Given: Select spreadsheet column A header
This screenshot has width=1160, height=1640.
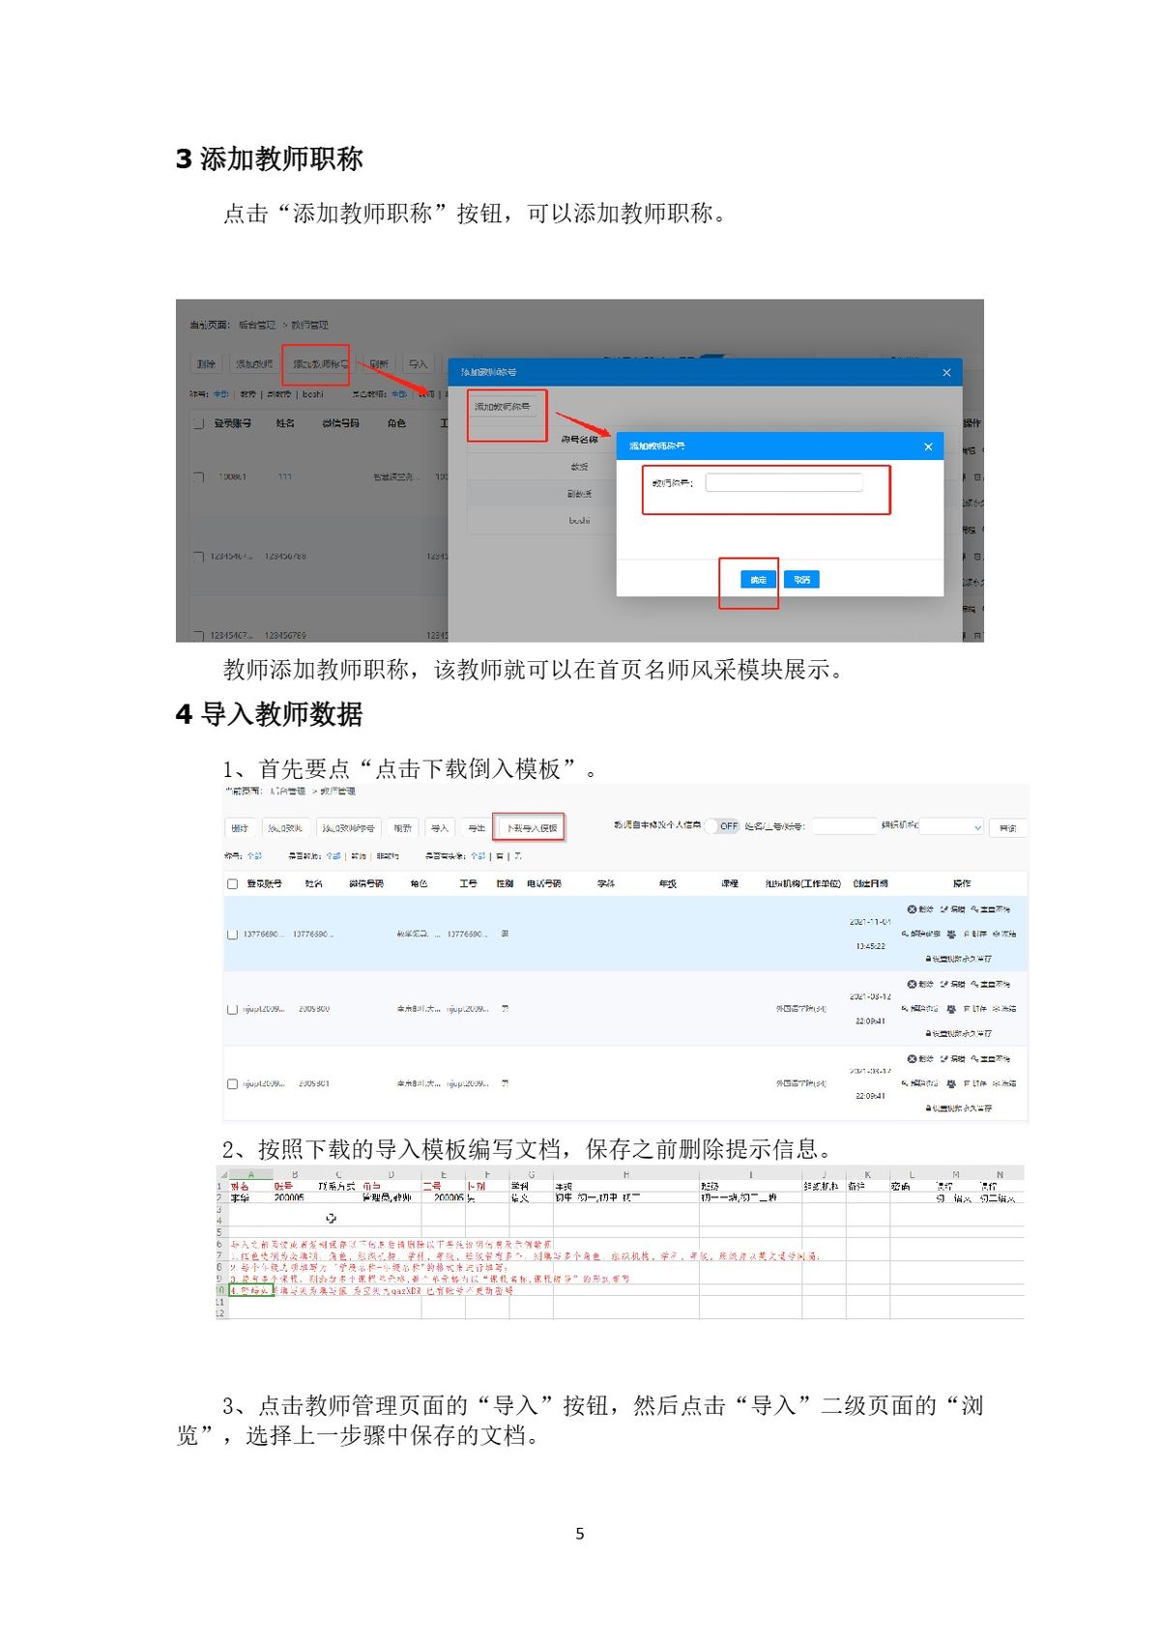Looking at the screenshot, I should [x=250, y=1175].
